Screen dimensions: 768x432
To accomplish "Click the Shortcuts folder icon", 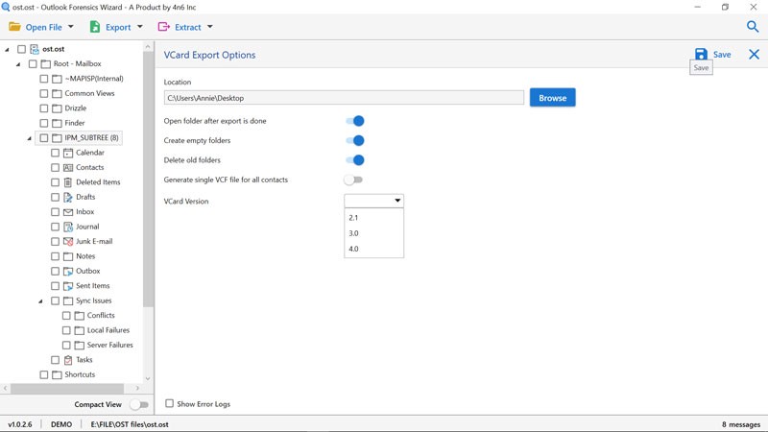I will pyautogui.click(x=57, y=374).
